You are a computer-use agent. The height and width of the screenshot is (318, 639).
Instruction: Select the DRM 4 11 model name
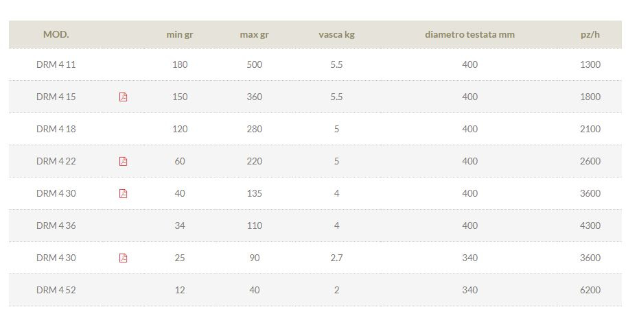pos(56,64)
